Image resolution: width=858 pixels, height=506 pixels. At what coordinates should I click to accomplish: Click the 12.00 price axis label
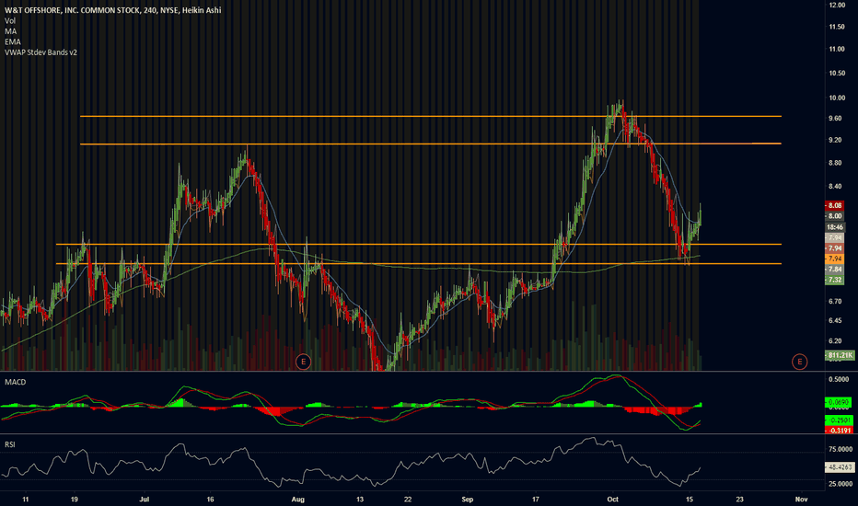coord(837,5)
